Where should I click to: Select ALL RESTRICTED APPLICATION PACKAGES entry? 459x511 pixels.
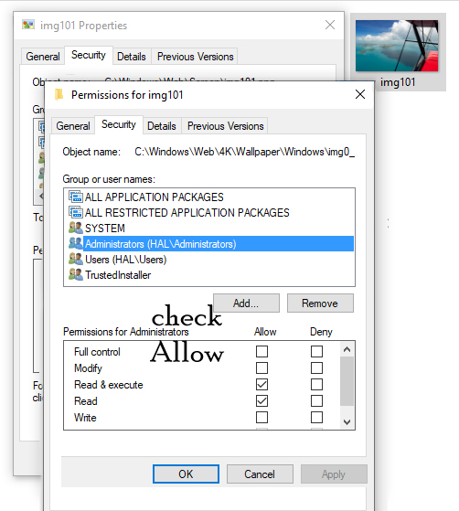(209, 212)
